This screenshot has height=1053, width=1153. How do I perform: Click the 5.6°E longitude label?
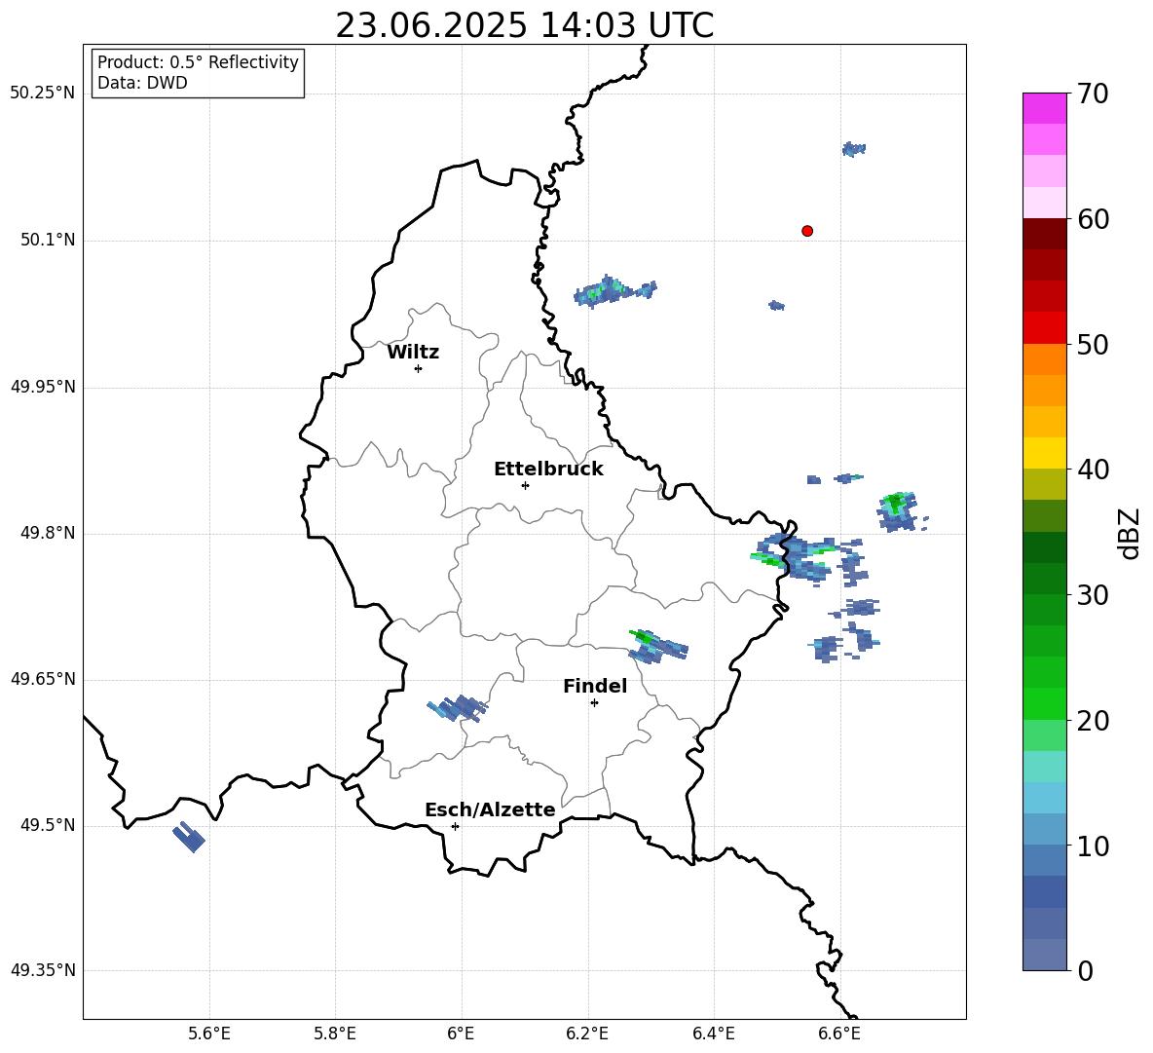(209, 1034)
